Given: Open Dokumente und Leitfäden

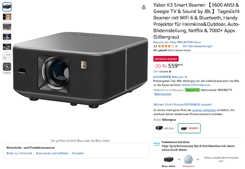Looking at the screenshot, I should pyautogui.click(x=52, y=153).
